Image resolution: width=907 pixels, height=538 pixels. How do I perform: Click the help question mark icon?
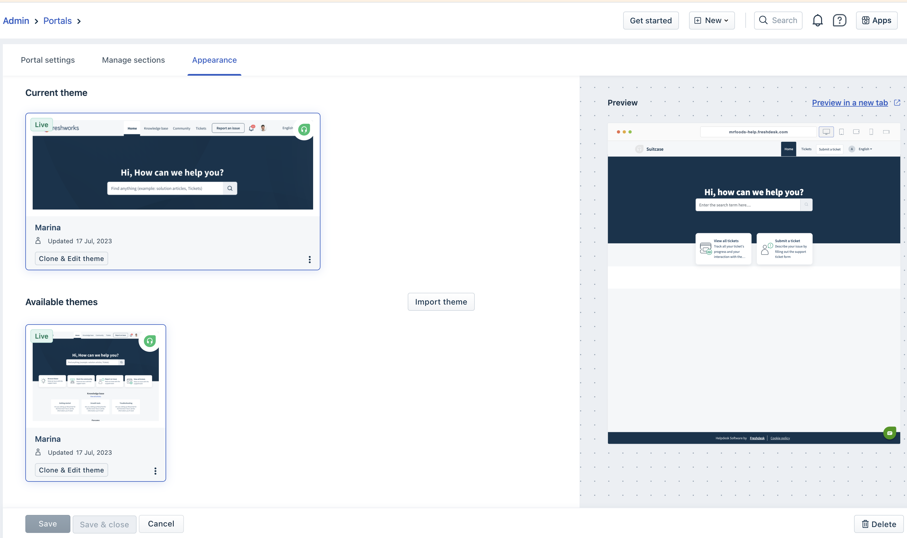point(839,21)
